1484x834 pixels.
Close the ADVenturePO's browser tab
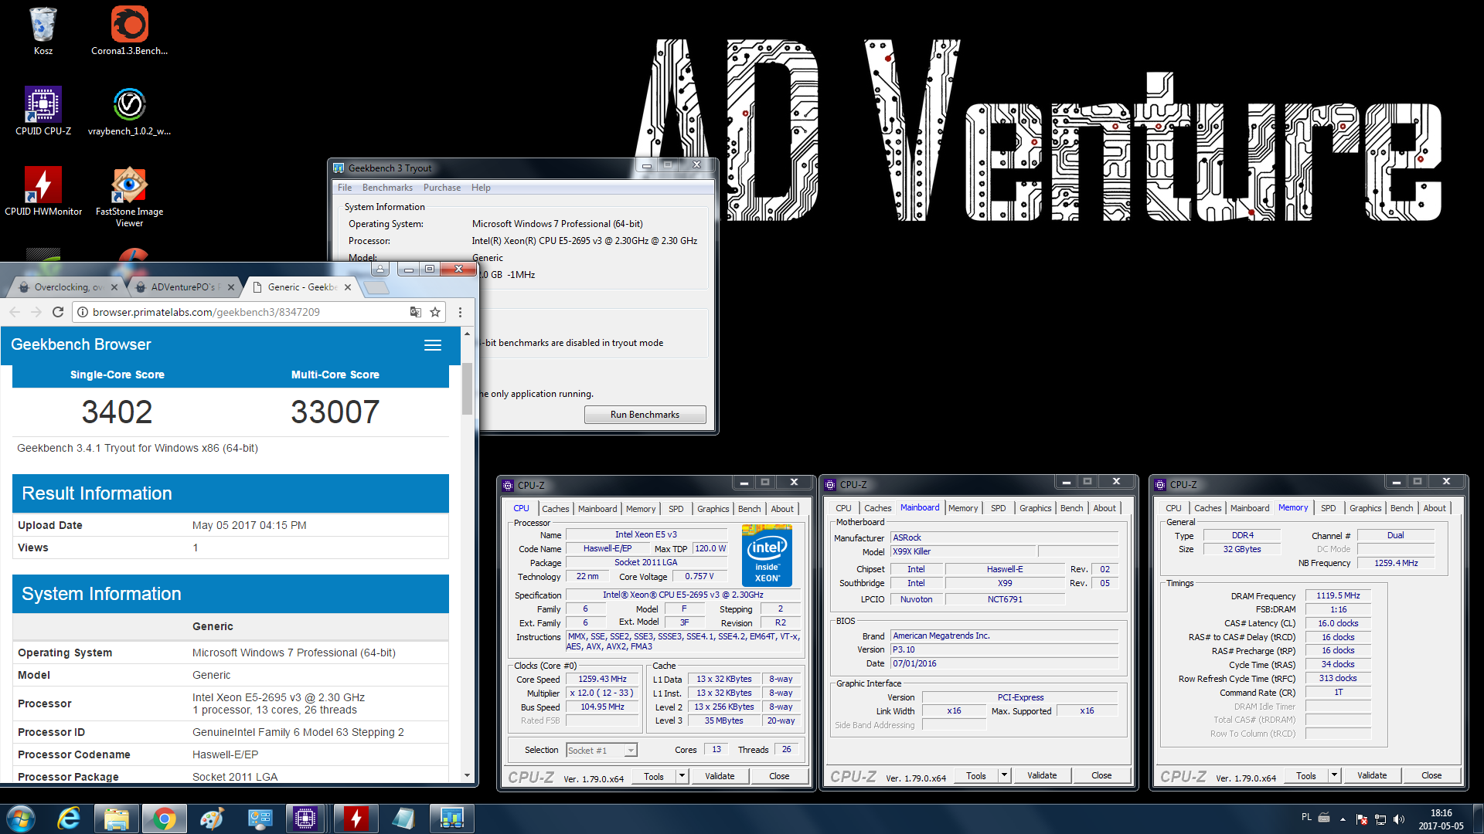pos(231,287)
